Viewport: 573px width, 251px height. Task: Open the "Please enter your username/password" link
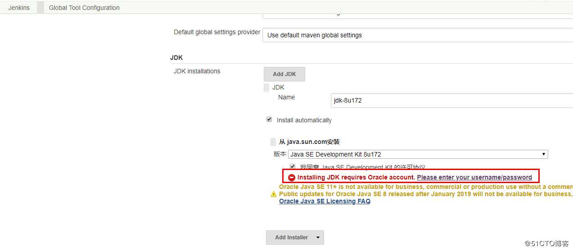[474, 178]
